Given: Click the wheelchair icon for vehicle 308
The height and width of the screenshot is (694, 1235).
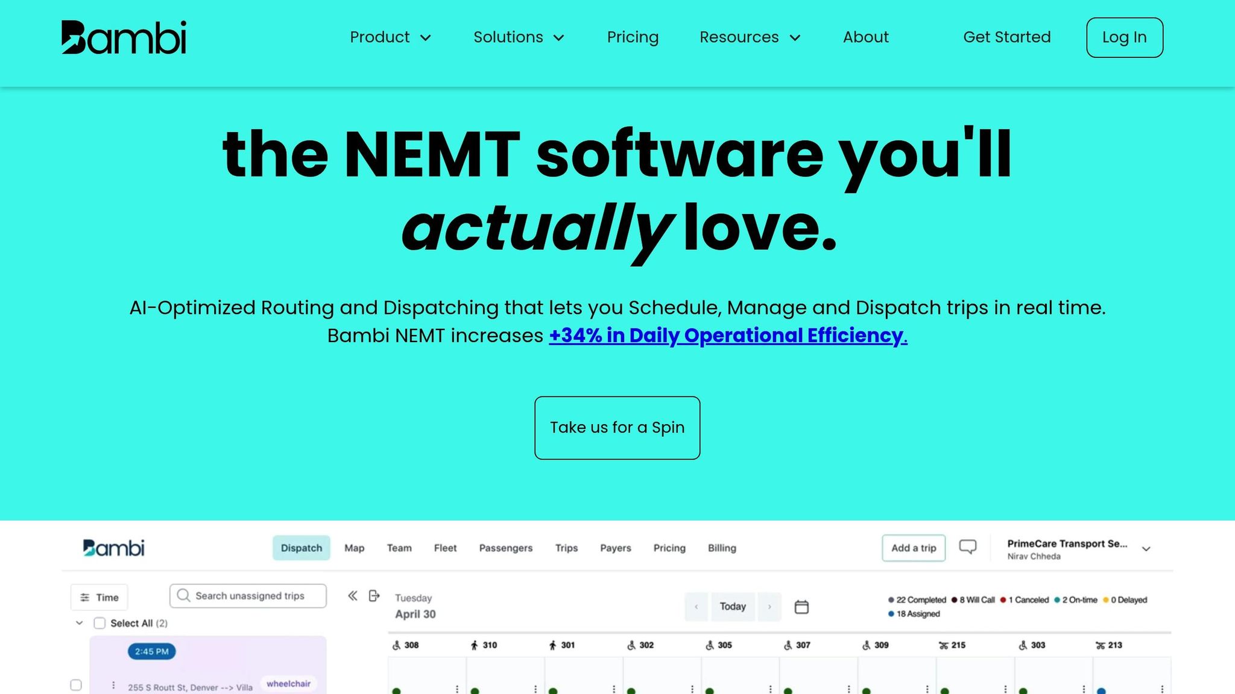Looking at the screenshot, I should click(x=396, y=645).
